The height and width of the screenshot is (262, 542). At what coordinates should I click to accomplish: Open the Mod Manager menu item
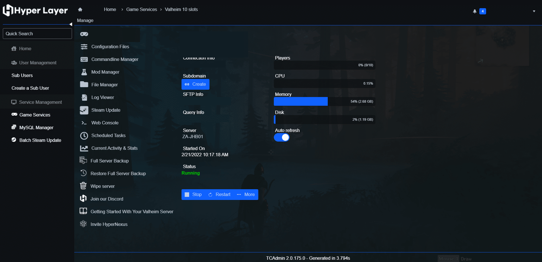point(105,72)
